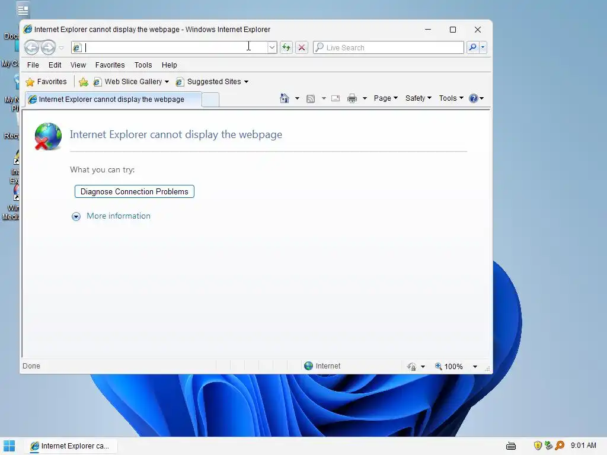Click the blue Help question mark icon

(x=474, y=98)
